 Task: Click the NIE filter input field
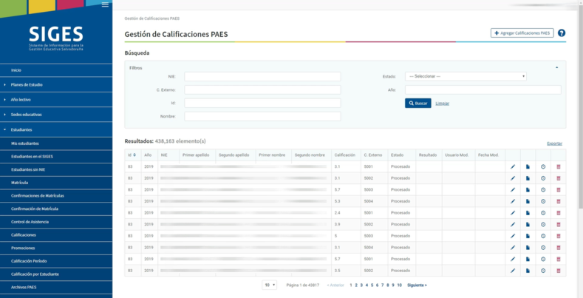click(262, 76)
